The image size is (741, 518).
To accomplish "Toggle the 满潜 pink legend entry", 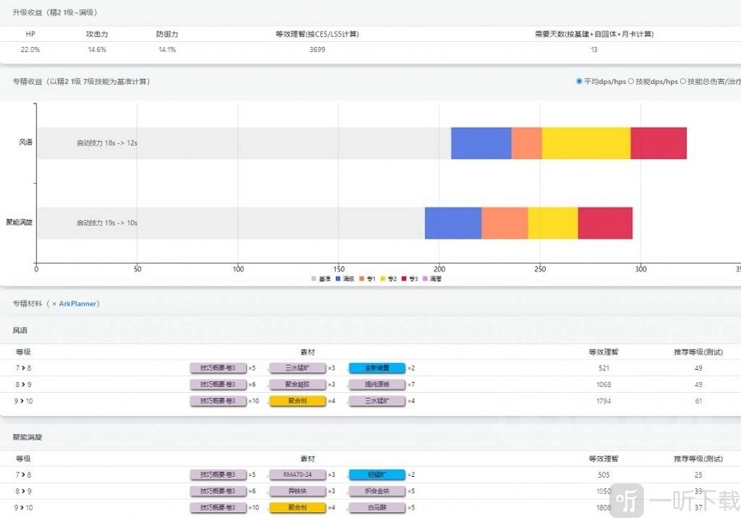I will pos(427,279).
